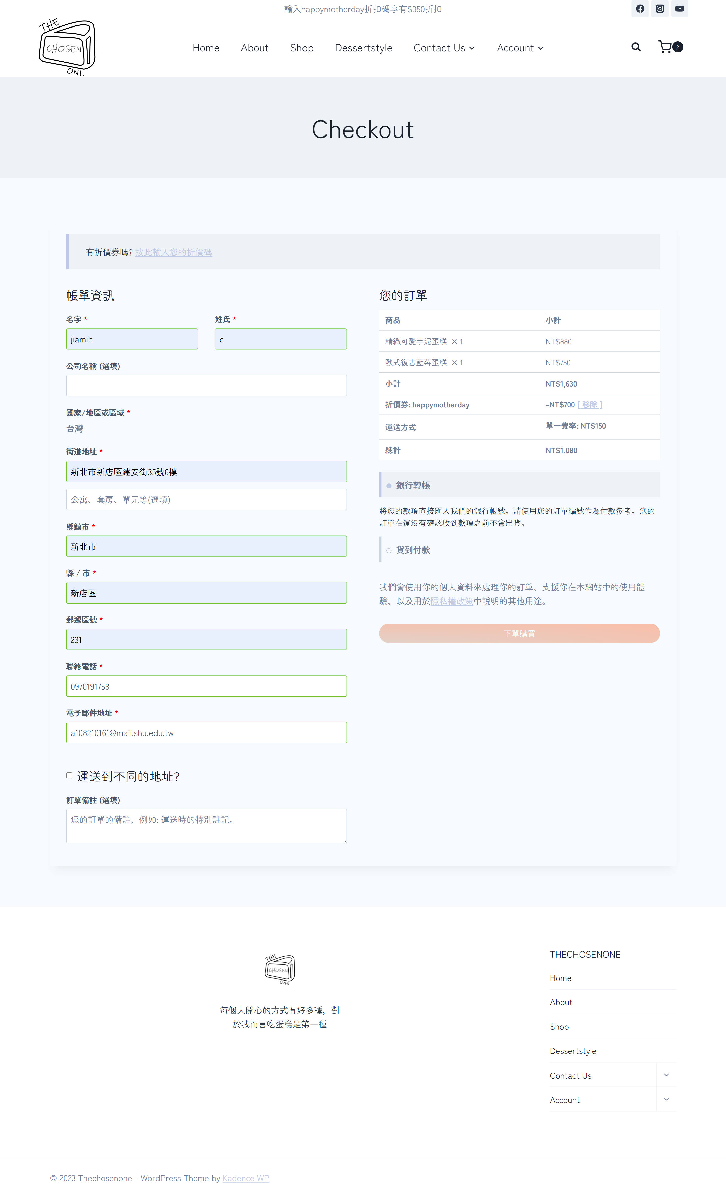
Task: Select the 銀行轉帳 payment option
Action: pos(389,486)
